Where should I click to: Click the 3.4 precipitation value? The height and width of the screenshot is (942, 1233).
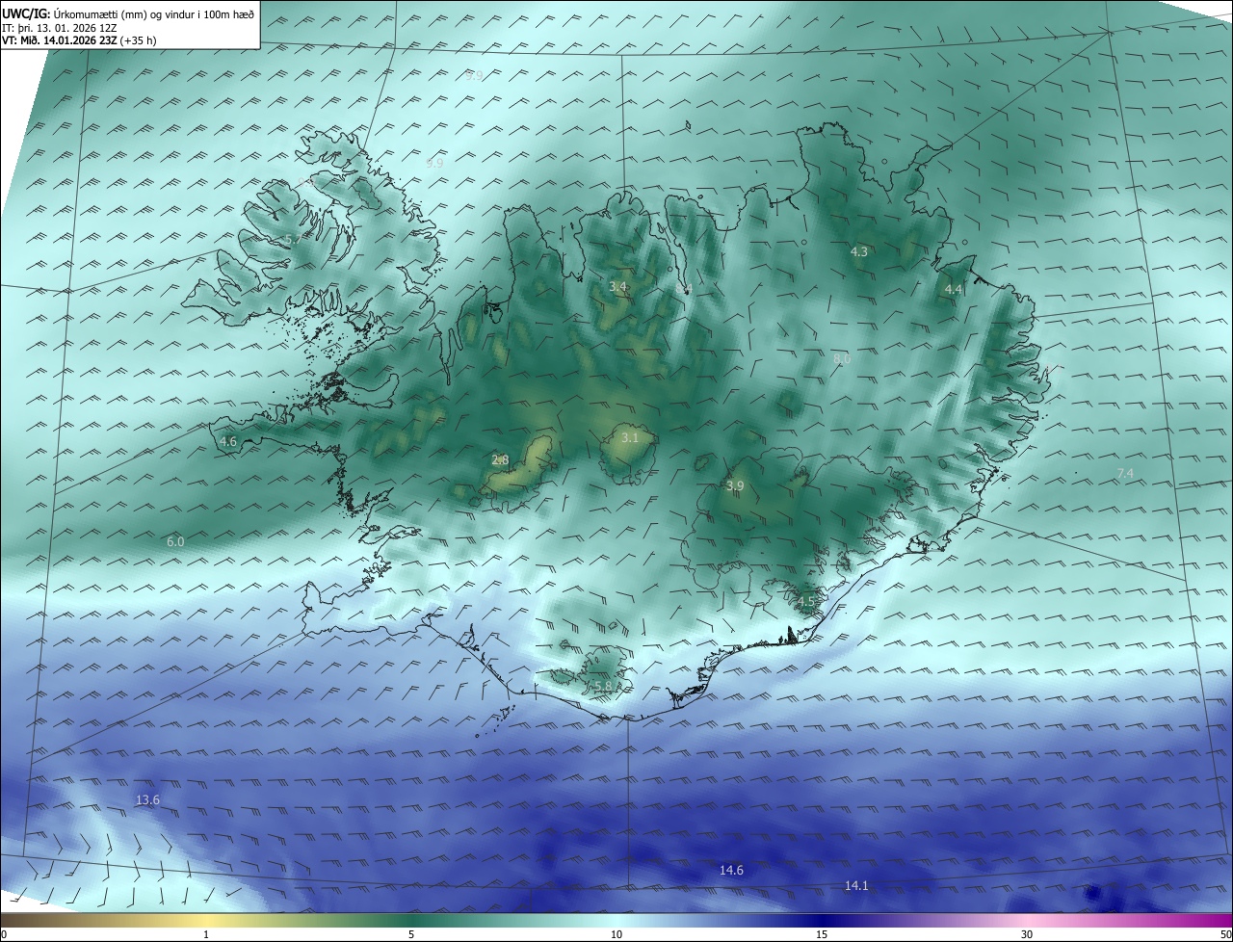point(618,287)
